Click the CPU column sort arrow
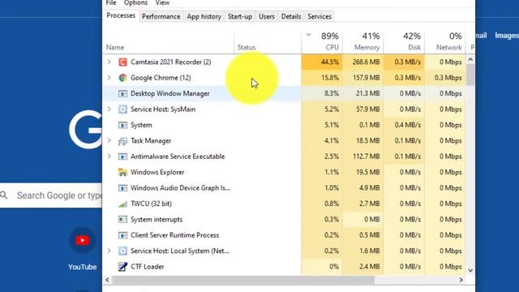This screenshot has height=292, width=519. tap(308, 35)
